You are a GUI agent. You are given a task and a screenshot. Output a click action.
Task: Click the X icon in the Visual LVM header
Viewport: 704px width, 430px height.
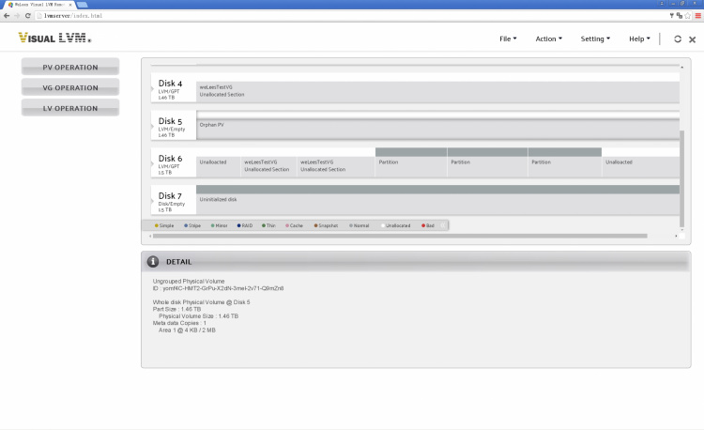[692, 39]
